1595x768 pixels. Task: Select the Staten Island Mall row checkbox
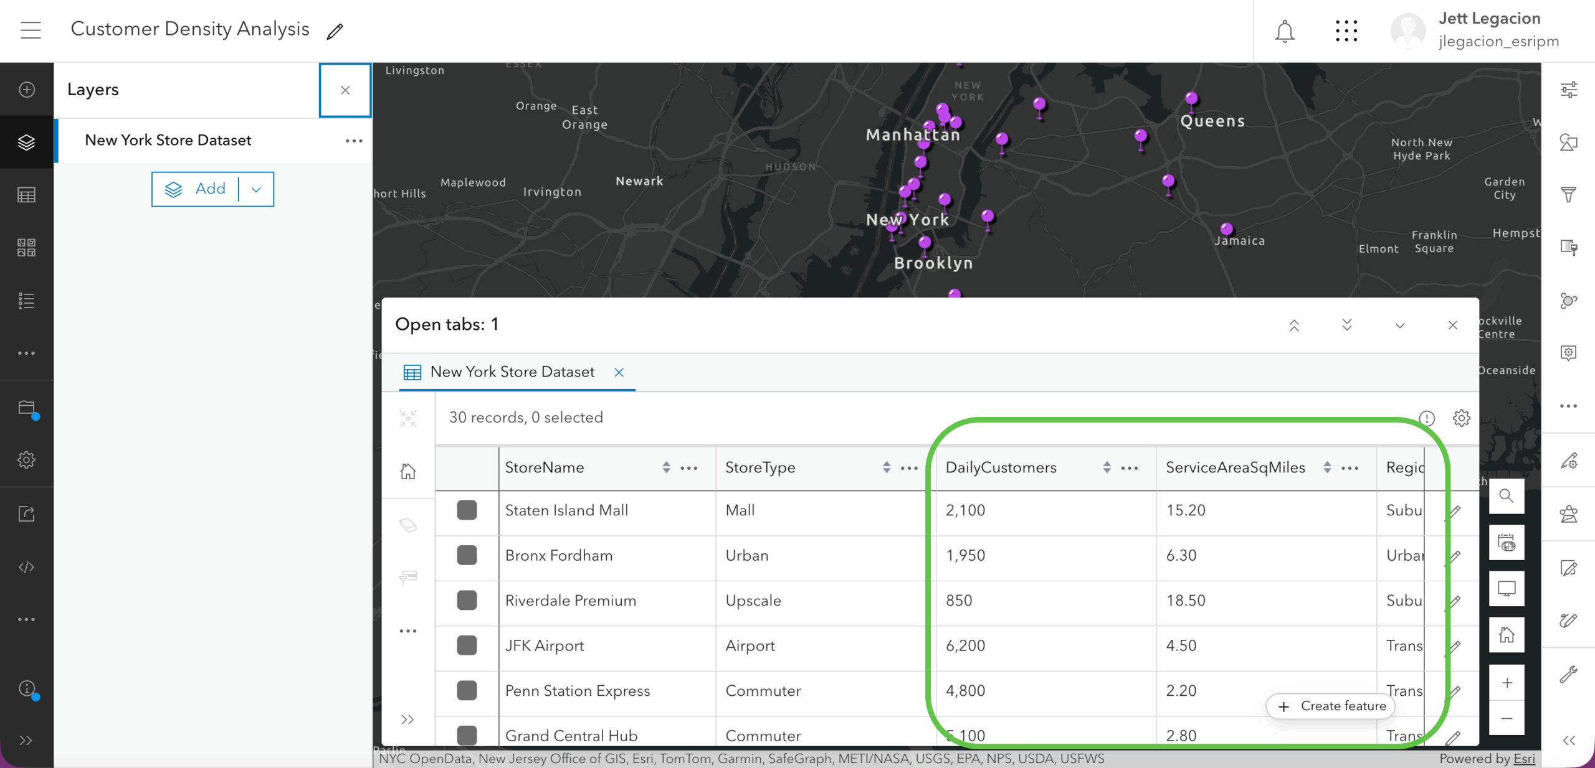tap(467, 510)
